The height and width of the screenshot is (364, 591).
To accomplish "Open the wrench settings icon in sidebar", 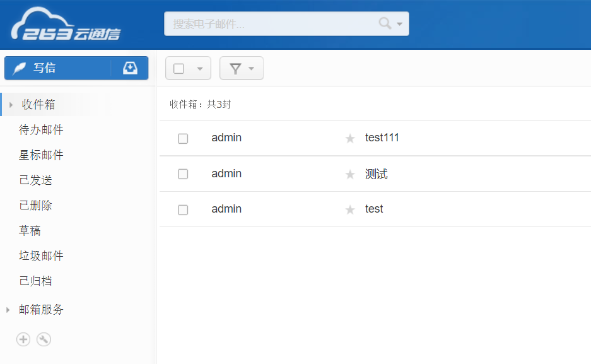I will pyautogui.click(x=44, y=339).
